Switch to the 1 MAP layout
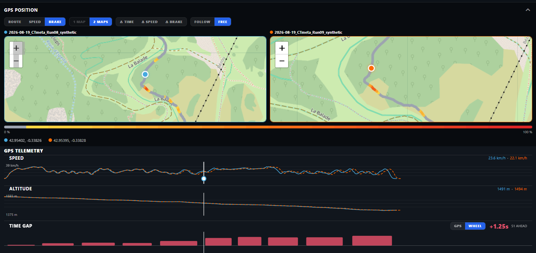This screenshot has height=253, width=536. coord(79,22)
